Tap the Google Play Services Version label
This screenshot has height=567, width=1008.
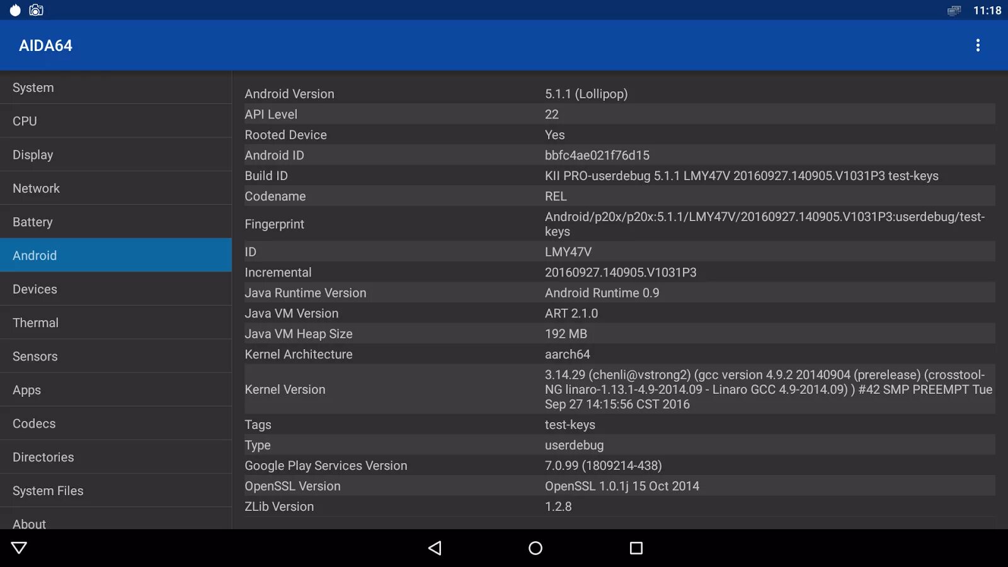[326, 466]
